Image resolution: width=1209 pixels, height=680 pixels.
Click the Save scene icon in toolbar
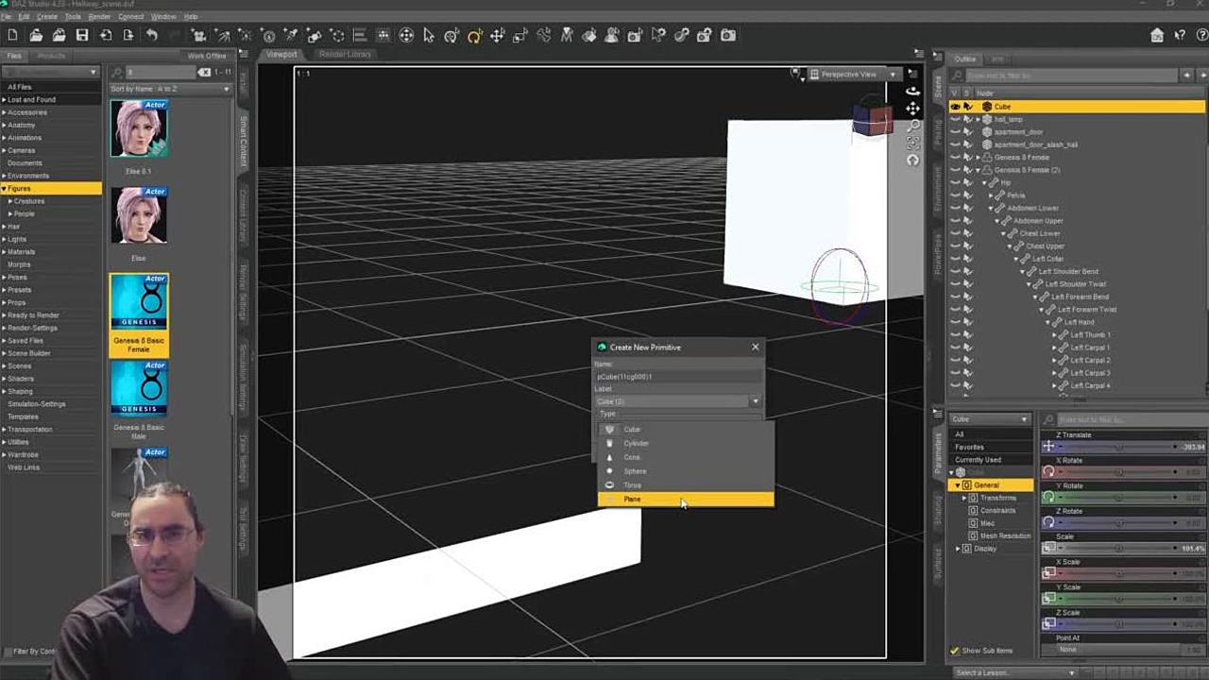point(82,36)
